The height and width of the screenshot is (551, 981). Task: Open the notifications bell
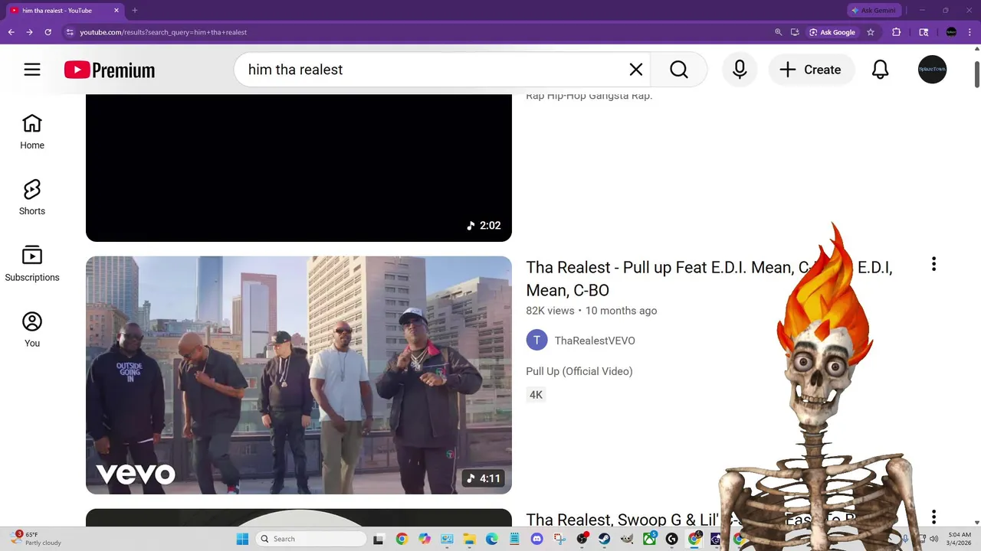(881, 70)
